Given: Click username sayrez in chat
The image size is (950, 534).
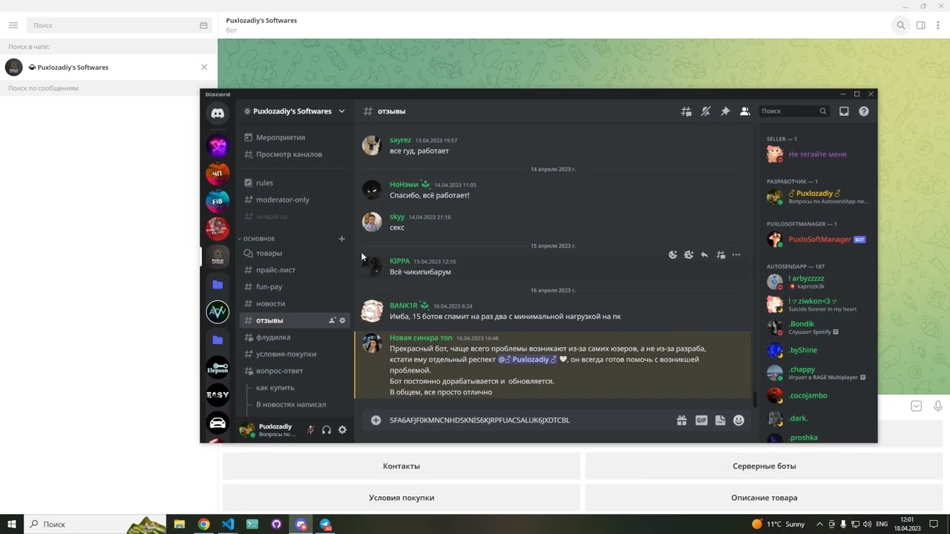Looking at the screenshot, I should pyautogui.click(x=400, y=140).
